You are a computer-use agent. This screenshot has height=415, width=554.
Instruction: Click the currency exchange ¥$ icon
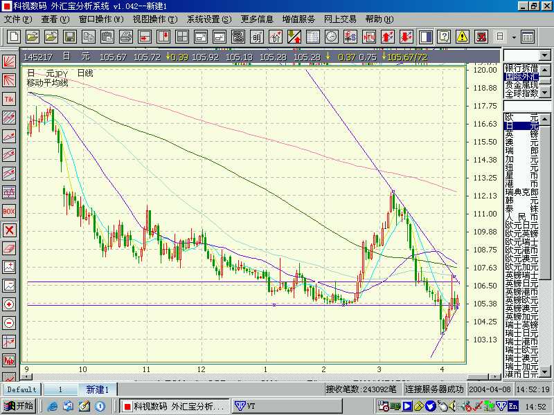coord(350,37)
